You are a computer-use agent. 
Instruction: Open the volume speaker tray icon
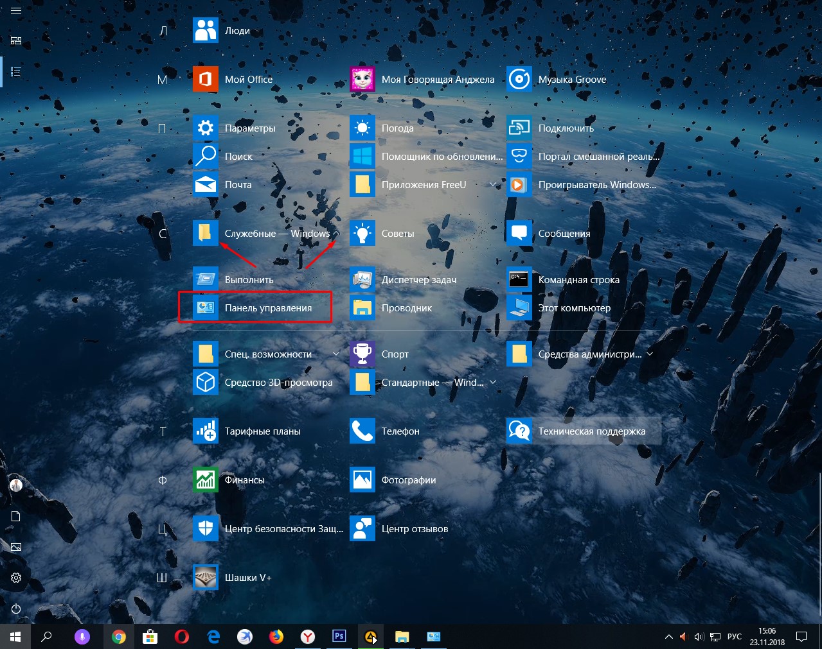point(699,637)
